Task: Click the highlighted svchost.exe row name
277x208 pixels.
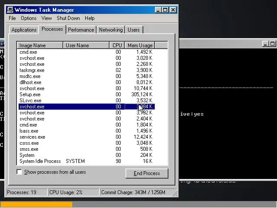Action: (32, 107)
